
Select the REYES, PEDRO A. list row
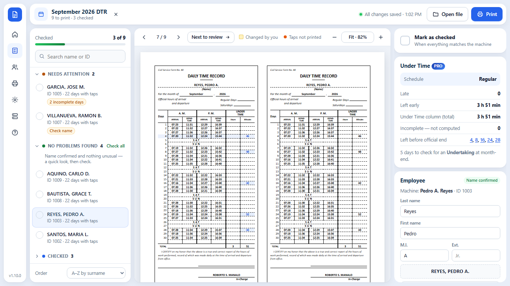point(80,217)
